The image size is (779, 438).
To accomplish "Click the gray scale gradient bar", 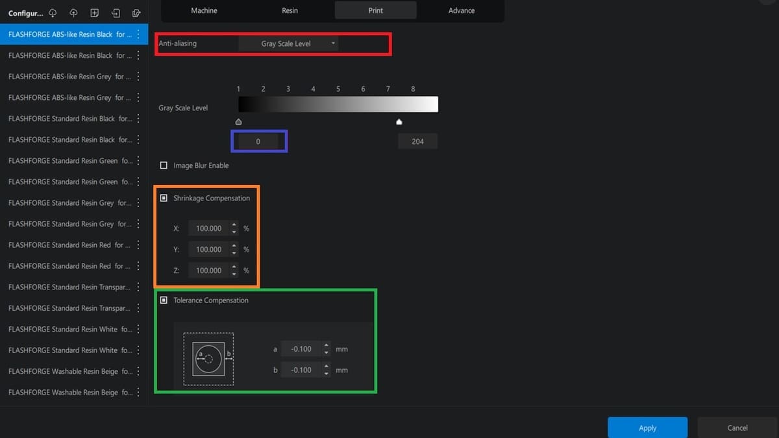I will tap(338, 104).
